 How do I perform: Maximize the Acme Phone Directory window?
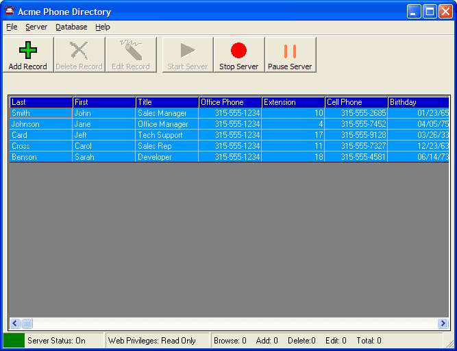click(x=430, y=12)
